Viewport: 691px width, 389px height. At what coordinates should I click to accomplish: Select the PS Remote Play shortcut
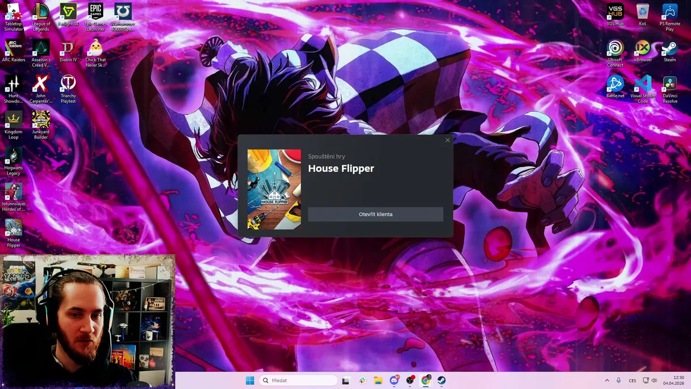670,17
